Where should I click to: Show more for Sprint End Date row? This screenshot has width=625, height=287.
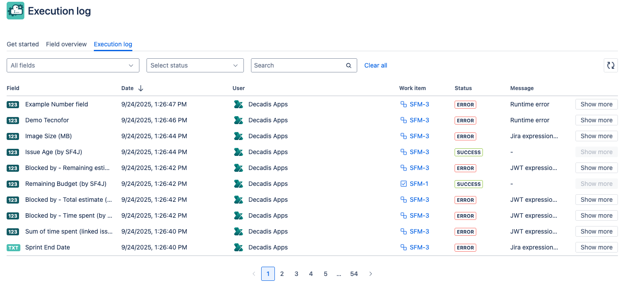pos(596,247)
